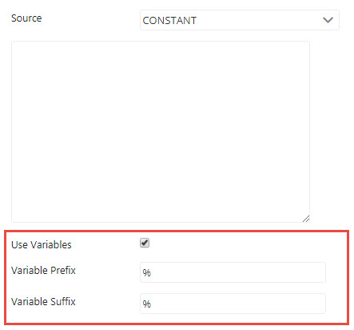Focus the Variable Prefix input field

point(233,272)
